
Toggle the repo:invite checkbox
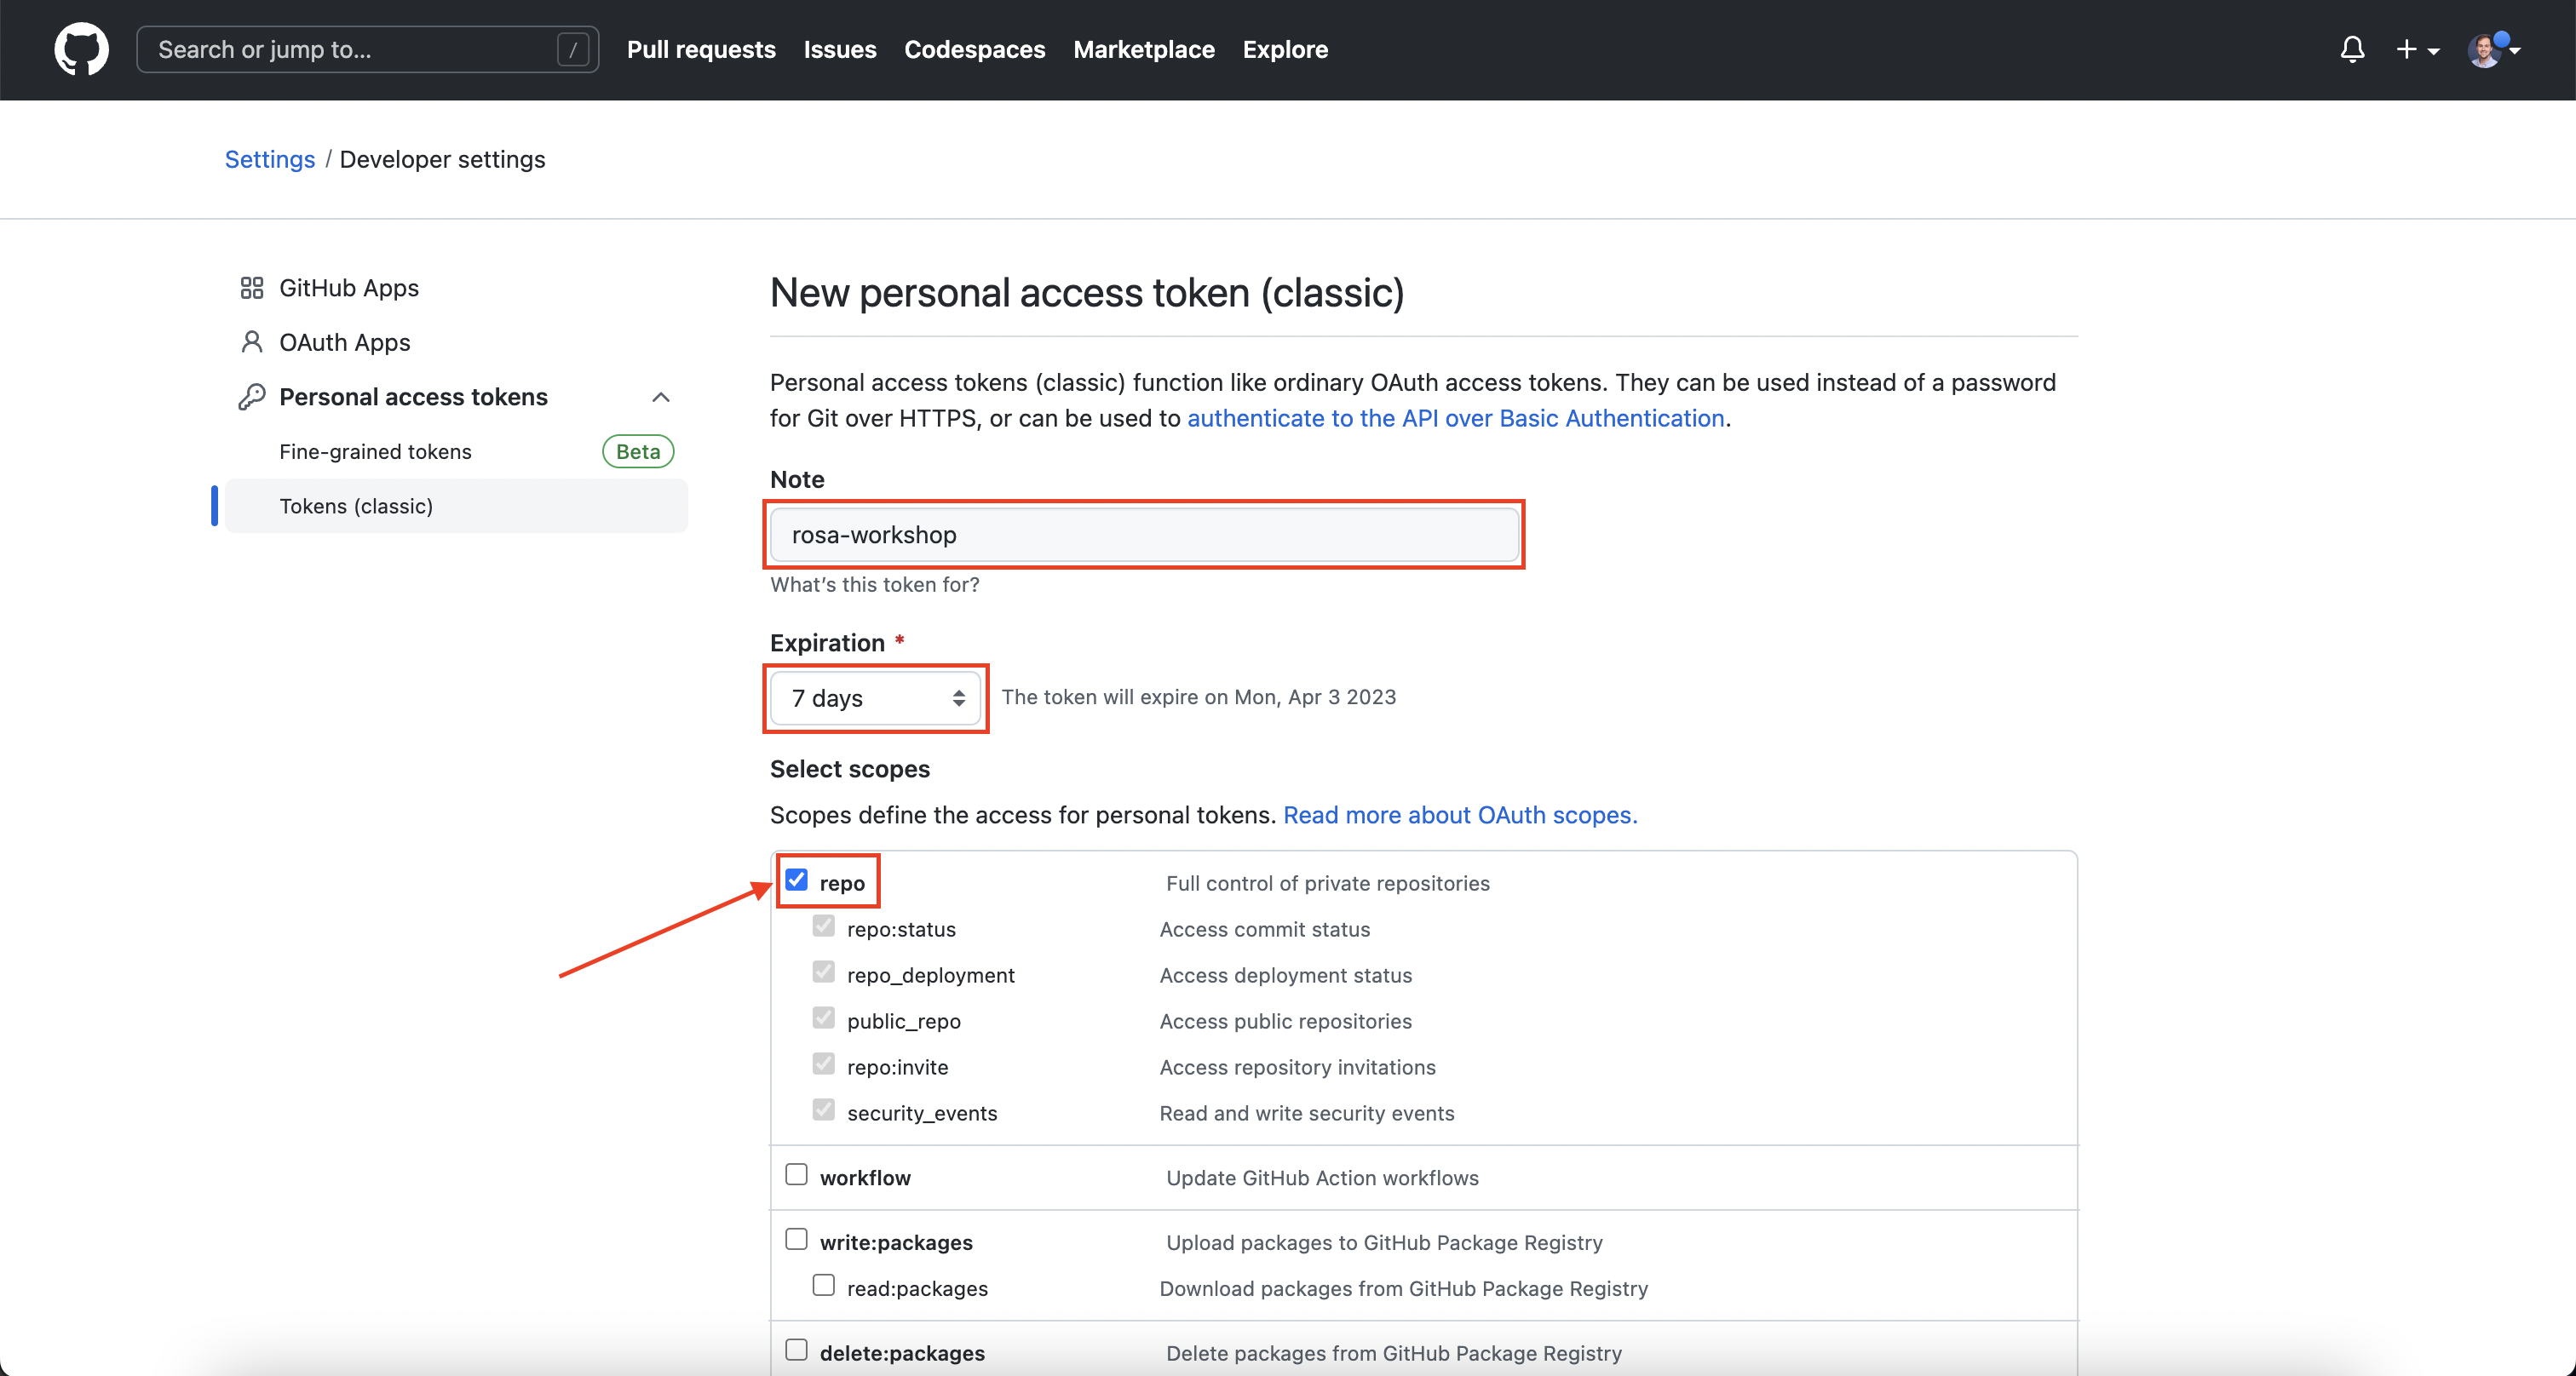(x=823, y=1064)
